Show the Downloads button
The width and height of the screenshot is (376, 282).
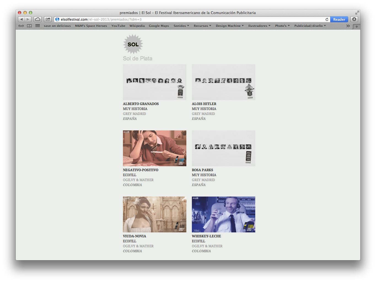tap(354, 19)
